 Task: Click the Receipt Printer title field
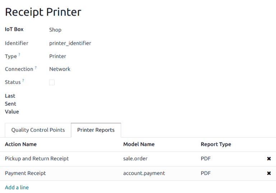tap(43, 12)
